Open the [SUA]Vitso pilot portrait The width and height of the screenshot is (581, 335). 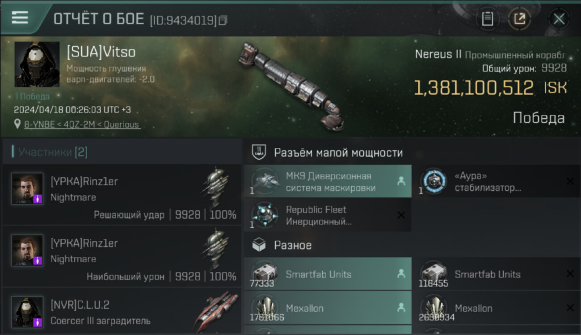point(37,64)
